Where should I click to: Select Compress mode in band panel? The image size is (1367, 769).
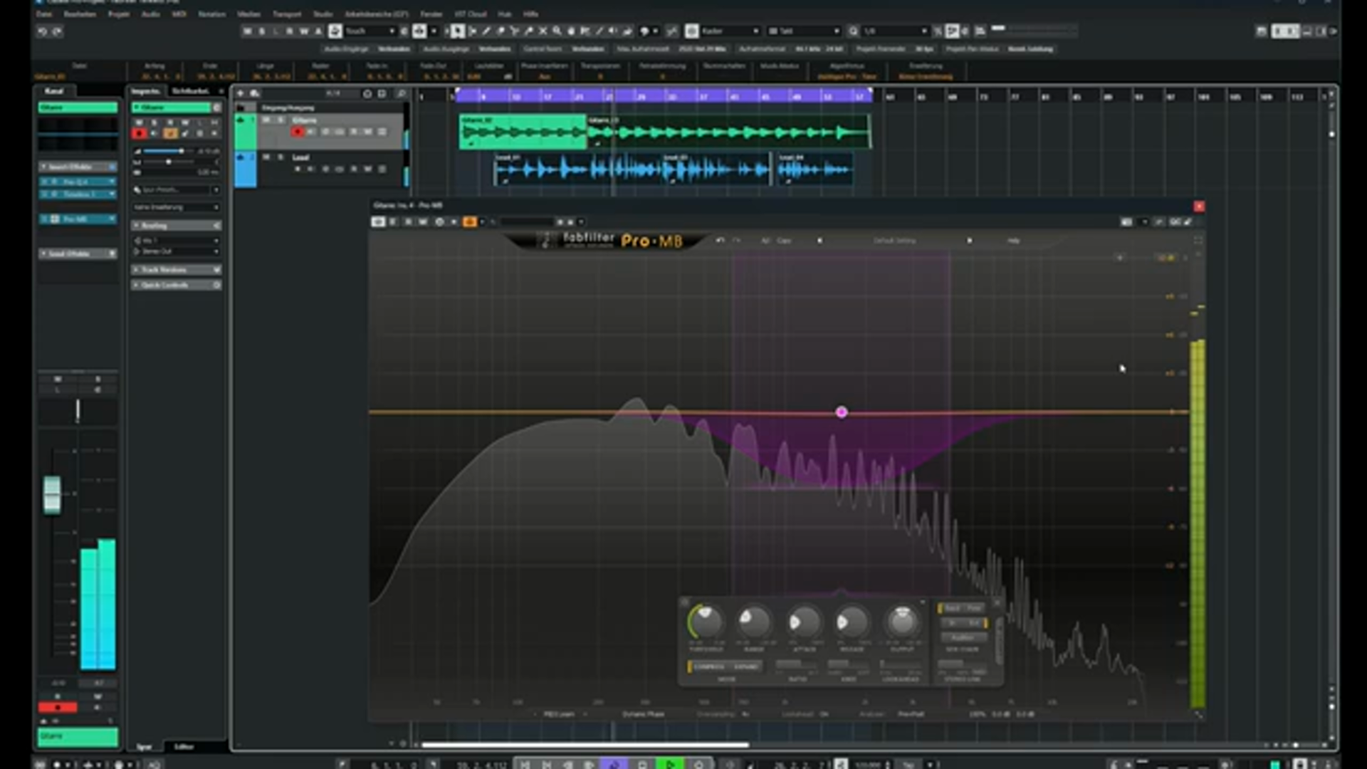tap(708, 666)
